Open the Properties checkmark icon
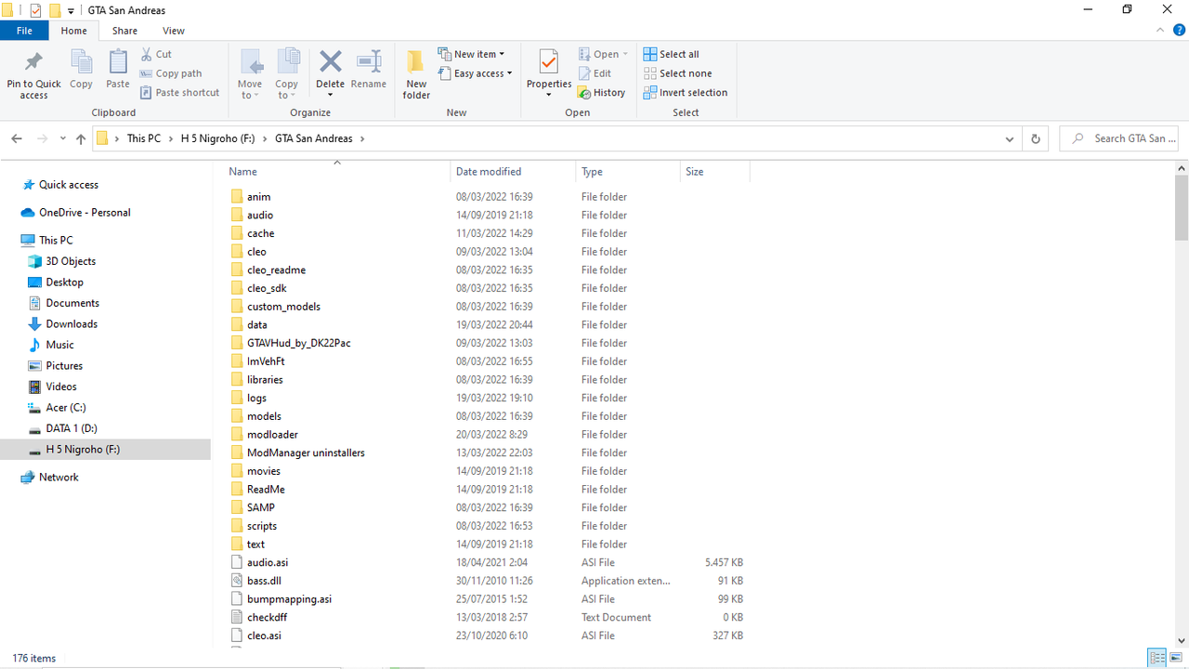The image size is (1189, 669). pos(548,62)
